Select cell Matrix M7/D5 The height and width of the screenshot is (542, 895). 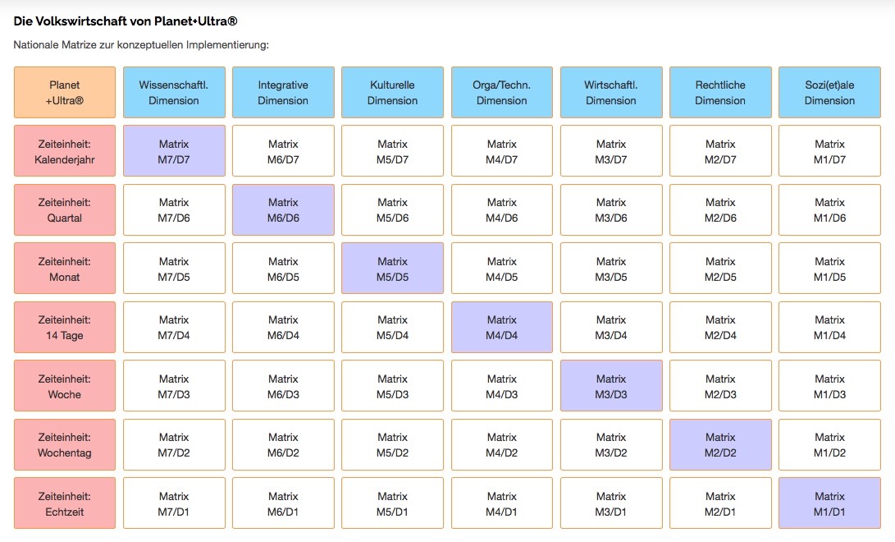[174, 269]
